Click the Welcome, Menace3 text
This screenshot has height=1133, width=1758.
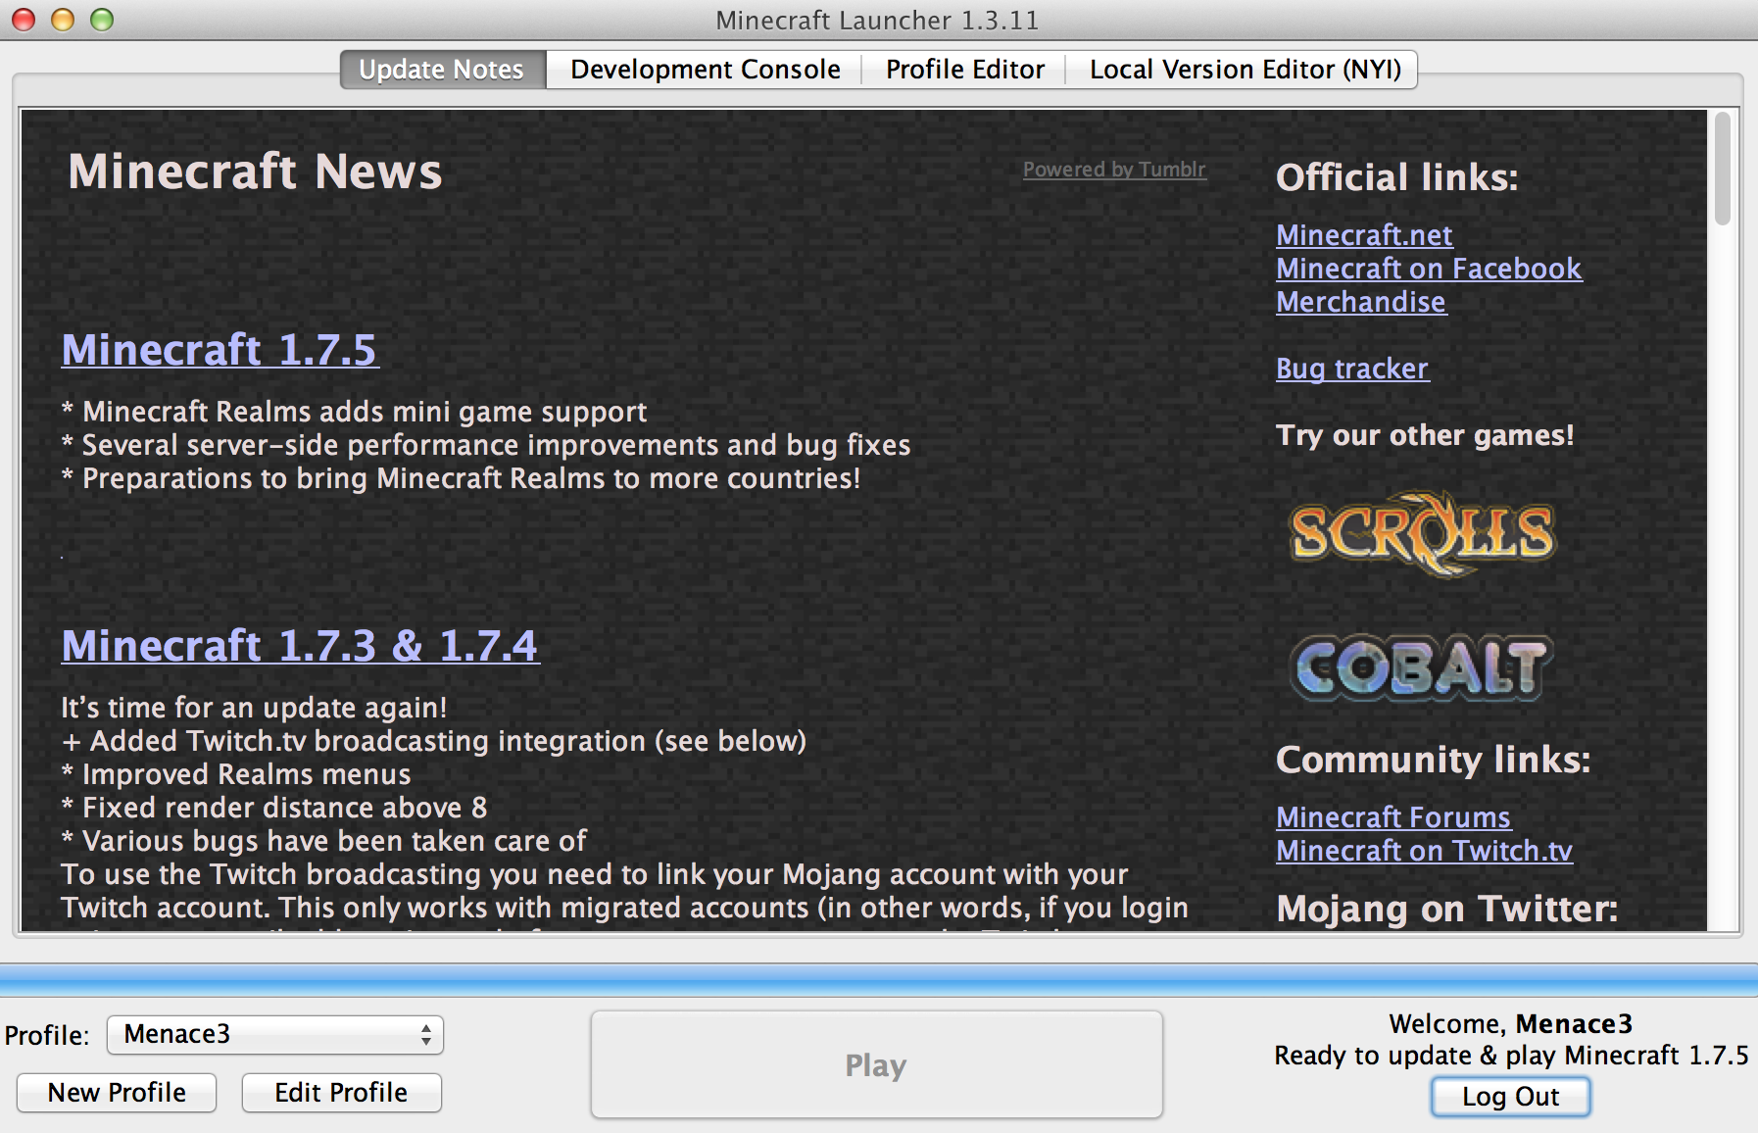(x=1511, y=1024)
